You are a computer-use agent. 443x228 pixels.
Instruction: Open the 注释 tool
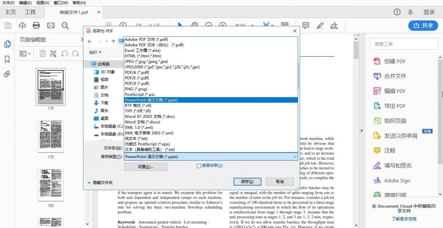click(x=384, y=151)
